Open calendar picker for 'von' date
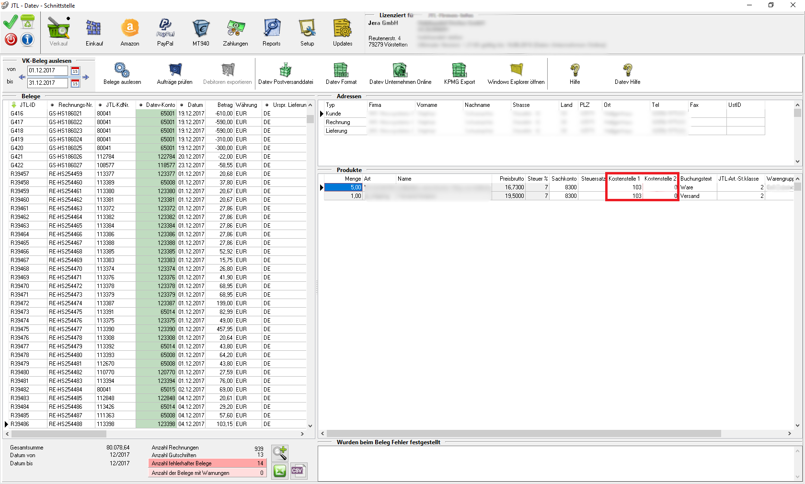The width and height of the screenshot is (805, 484). 75,71
